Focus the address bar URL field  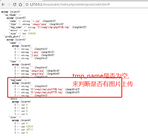pyautogui.click(x=86, y=4)
